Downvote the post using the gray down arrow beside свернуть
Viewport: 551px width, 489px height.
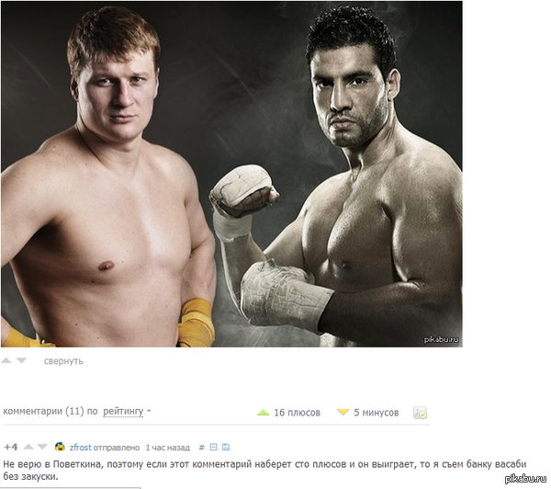point(21,360)
